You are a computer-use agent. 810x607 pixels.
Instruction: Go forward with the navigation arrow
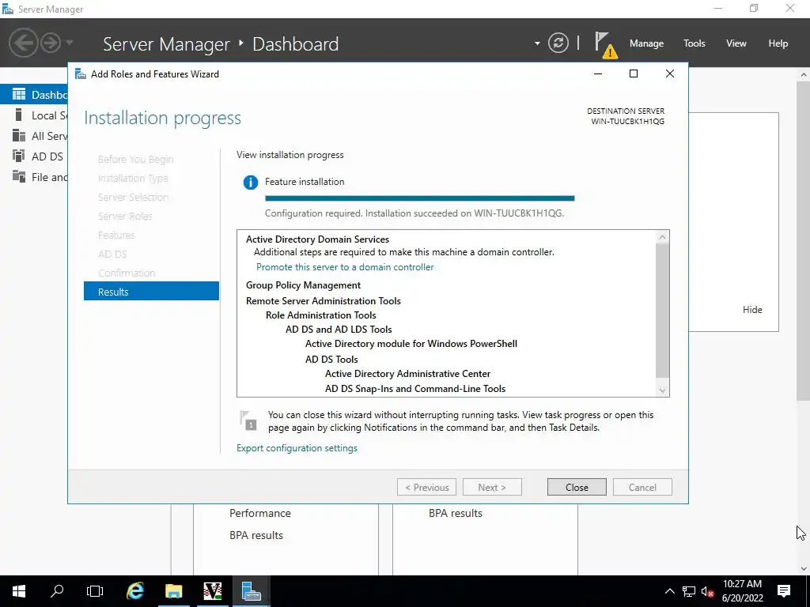51,43
